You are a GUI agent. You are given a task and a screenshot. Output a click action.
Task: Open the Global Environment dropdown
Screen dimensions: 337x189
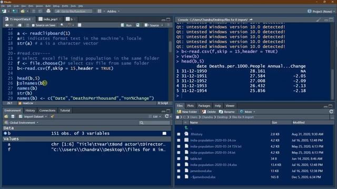point(21,122)
